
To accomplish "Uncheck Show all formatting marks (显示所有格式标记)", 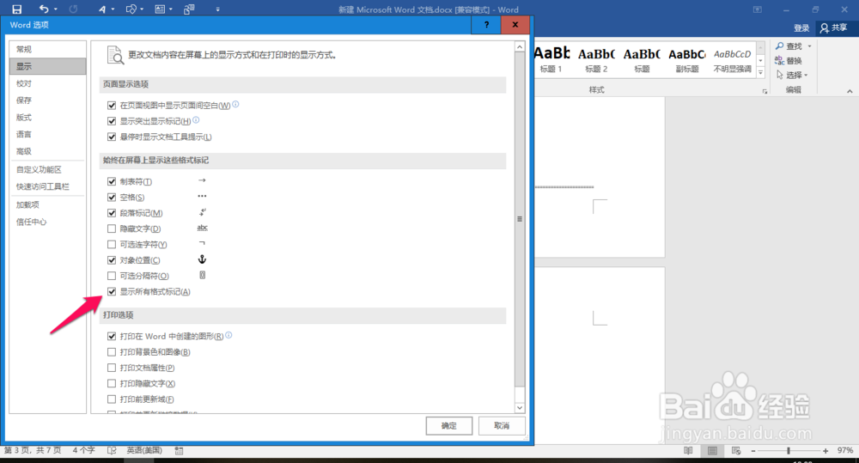I will pyautogui.click(x=112, y=291).
